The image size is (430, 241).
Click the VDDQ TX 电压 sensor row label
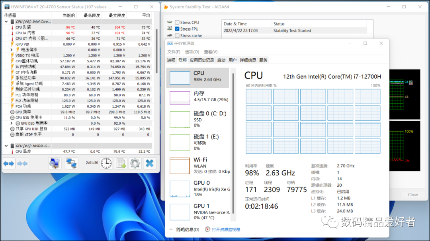coord(27,56)
